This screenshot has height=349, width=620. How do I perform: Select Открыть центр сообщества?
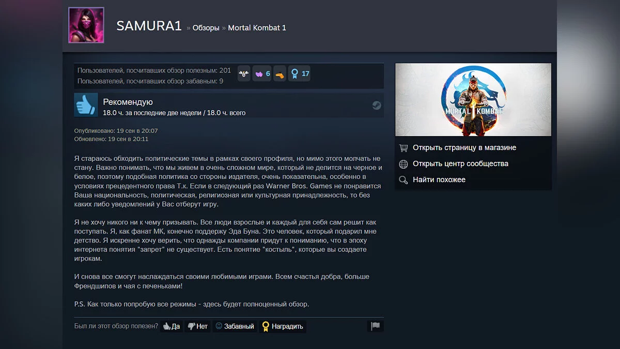coord(460,164)
